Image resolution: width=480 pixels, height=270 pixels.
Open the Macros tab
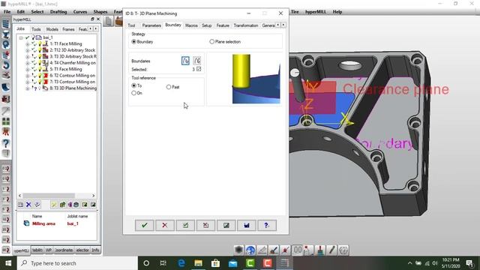(x=191, y=25)
